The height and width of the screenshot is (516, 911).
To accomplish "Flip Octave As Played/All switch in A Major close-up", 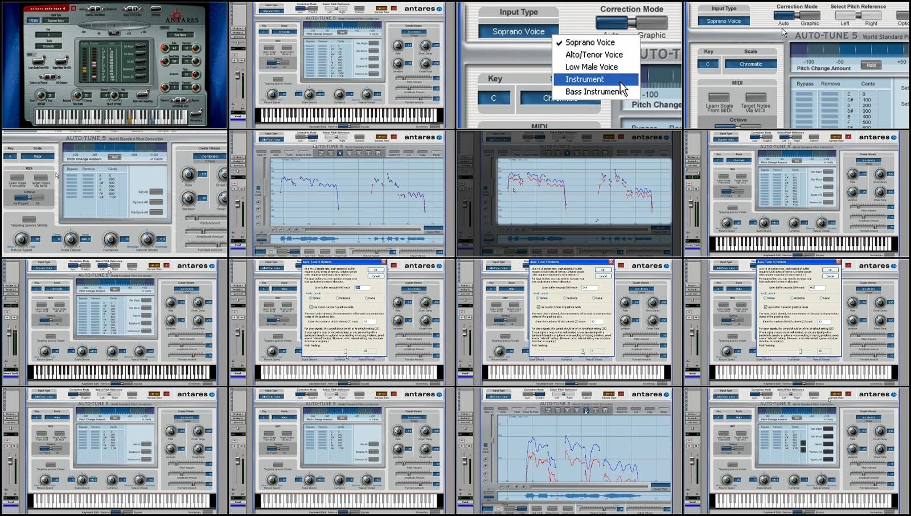I will click(30, 198).
